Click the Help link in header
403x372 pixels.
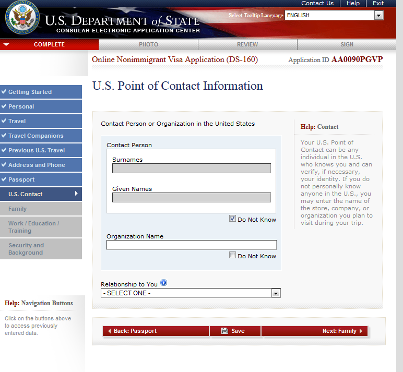(x=353, y=3)
